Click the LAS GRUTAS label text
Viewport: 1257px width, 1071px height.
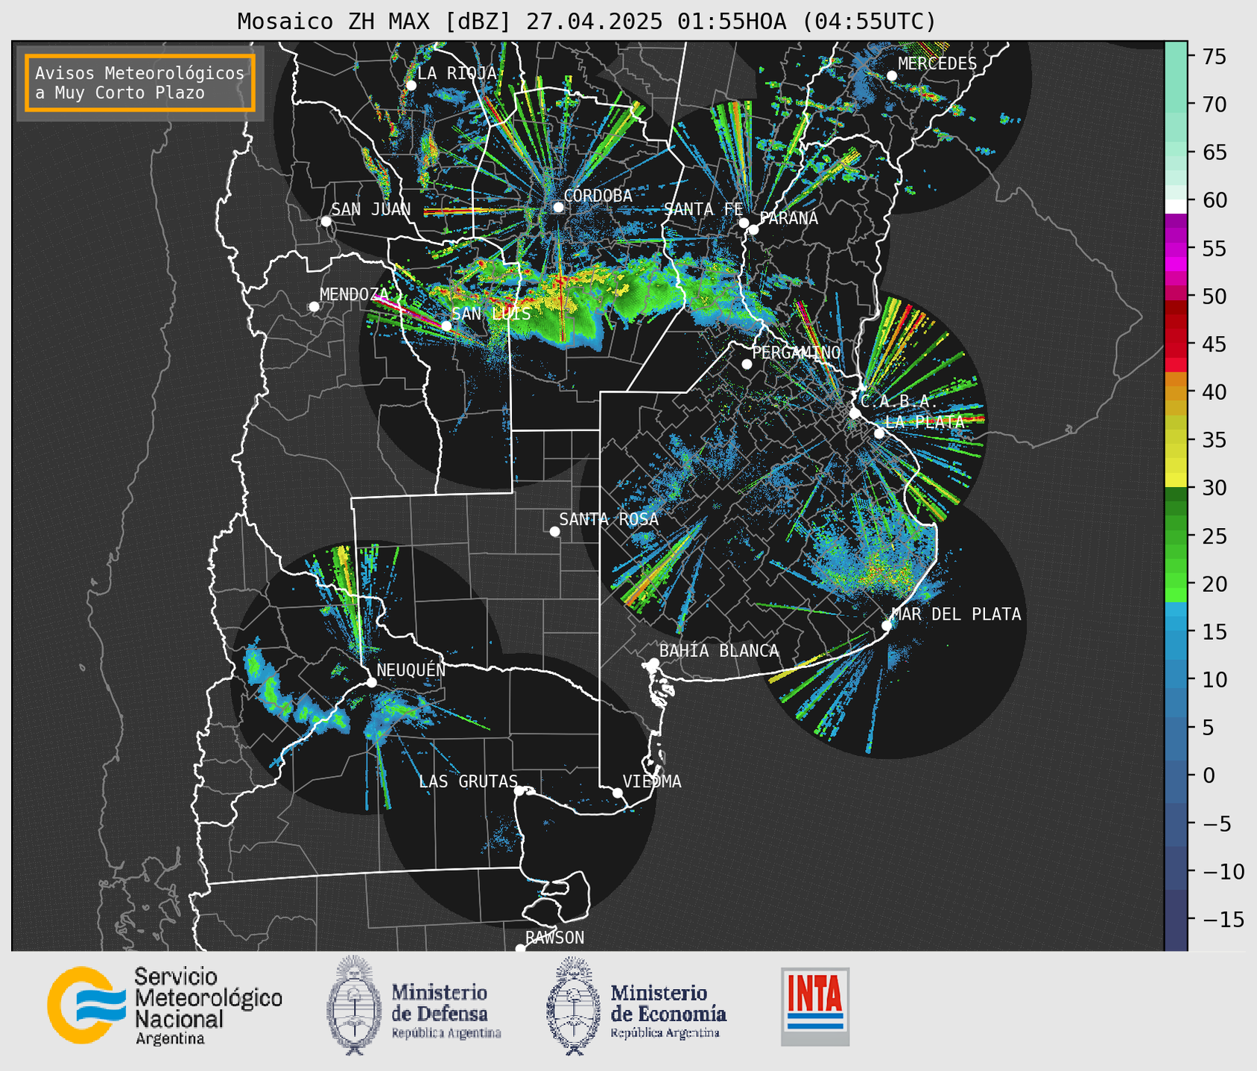[x=468, y=781]
